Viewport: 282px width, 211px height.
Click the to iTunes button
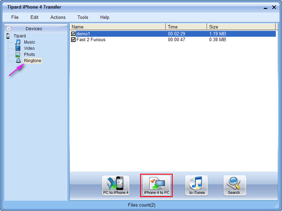[197, 185]
